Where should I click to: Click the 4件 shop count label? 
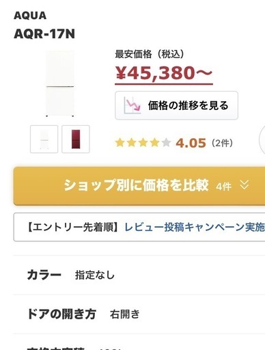coord(223,187)
